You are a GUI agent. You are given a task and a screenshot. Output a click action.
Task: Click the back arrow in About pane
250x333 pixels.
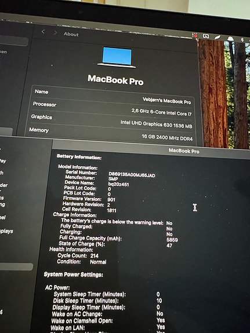click(x=44, y=32)
